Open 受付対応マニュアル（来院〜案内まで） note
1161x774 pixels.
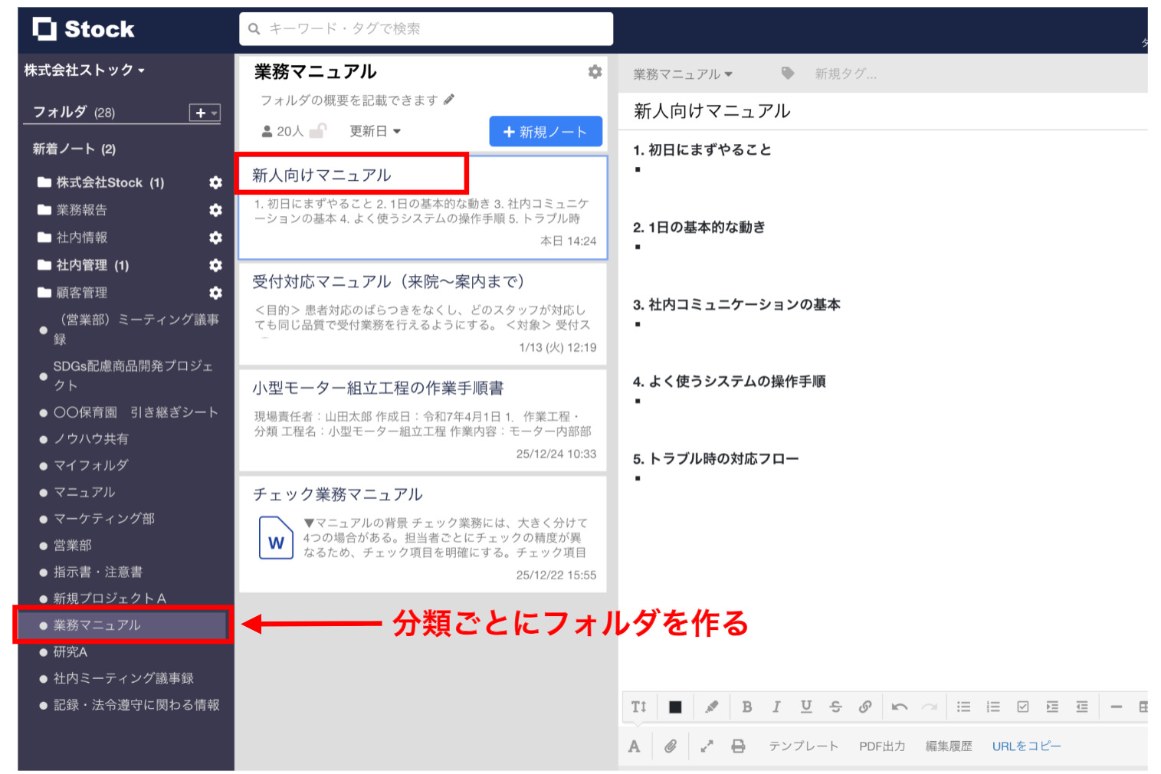pyautogui.click(x=423, y=314)
